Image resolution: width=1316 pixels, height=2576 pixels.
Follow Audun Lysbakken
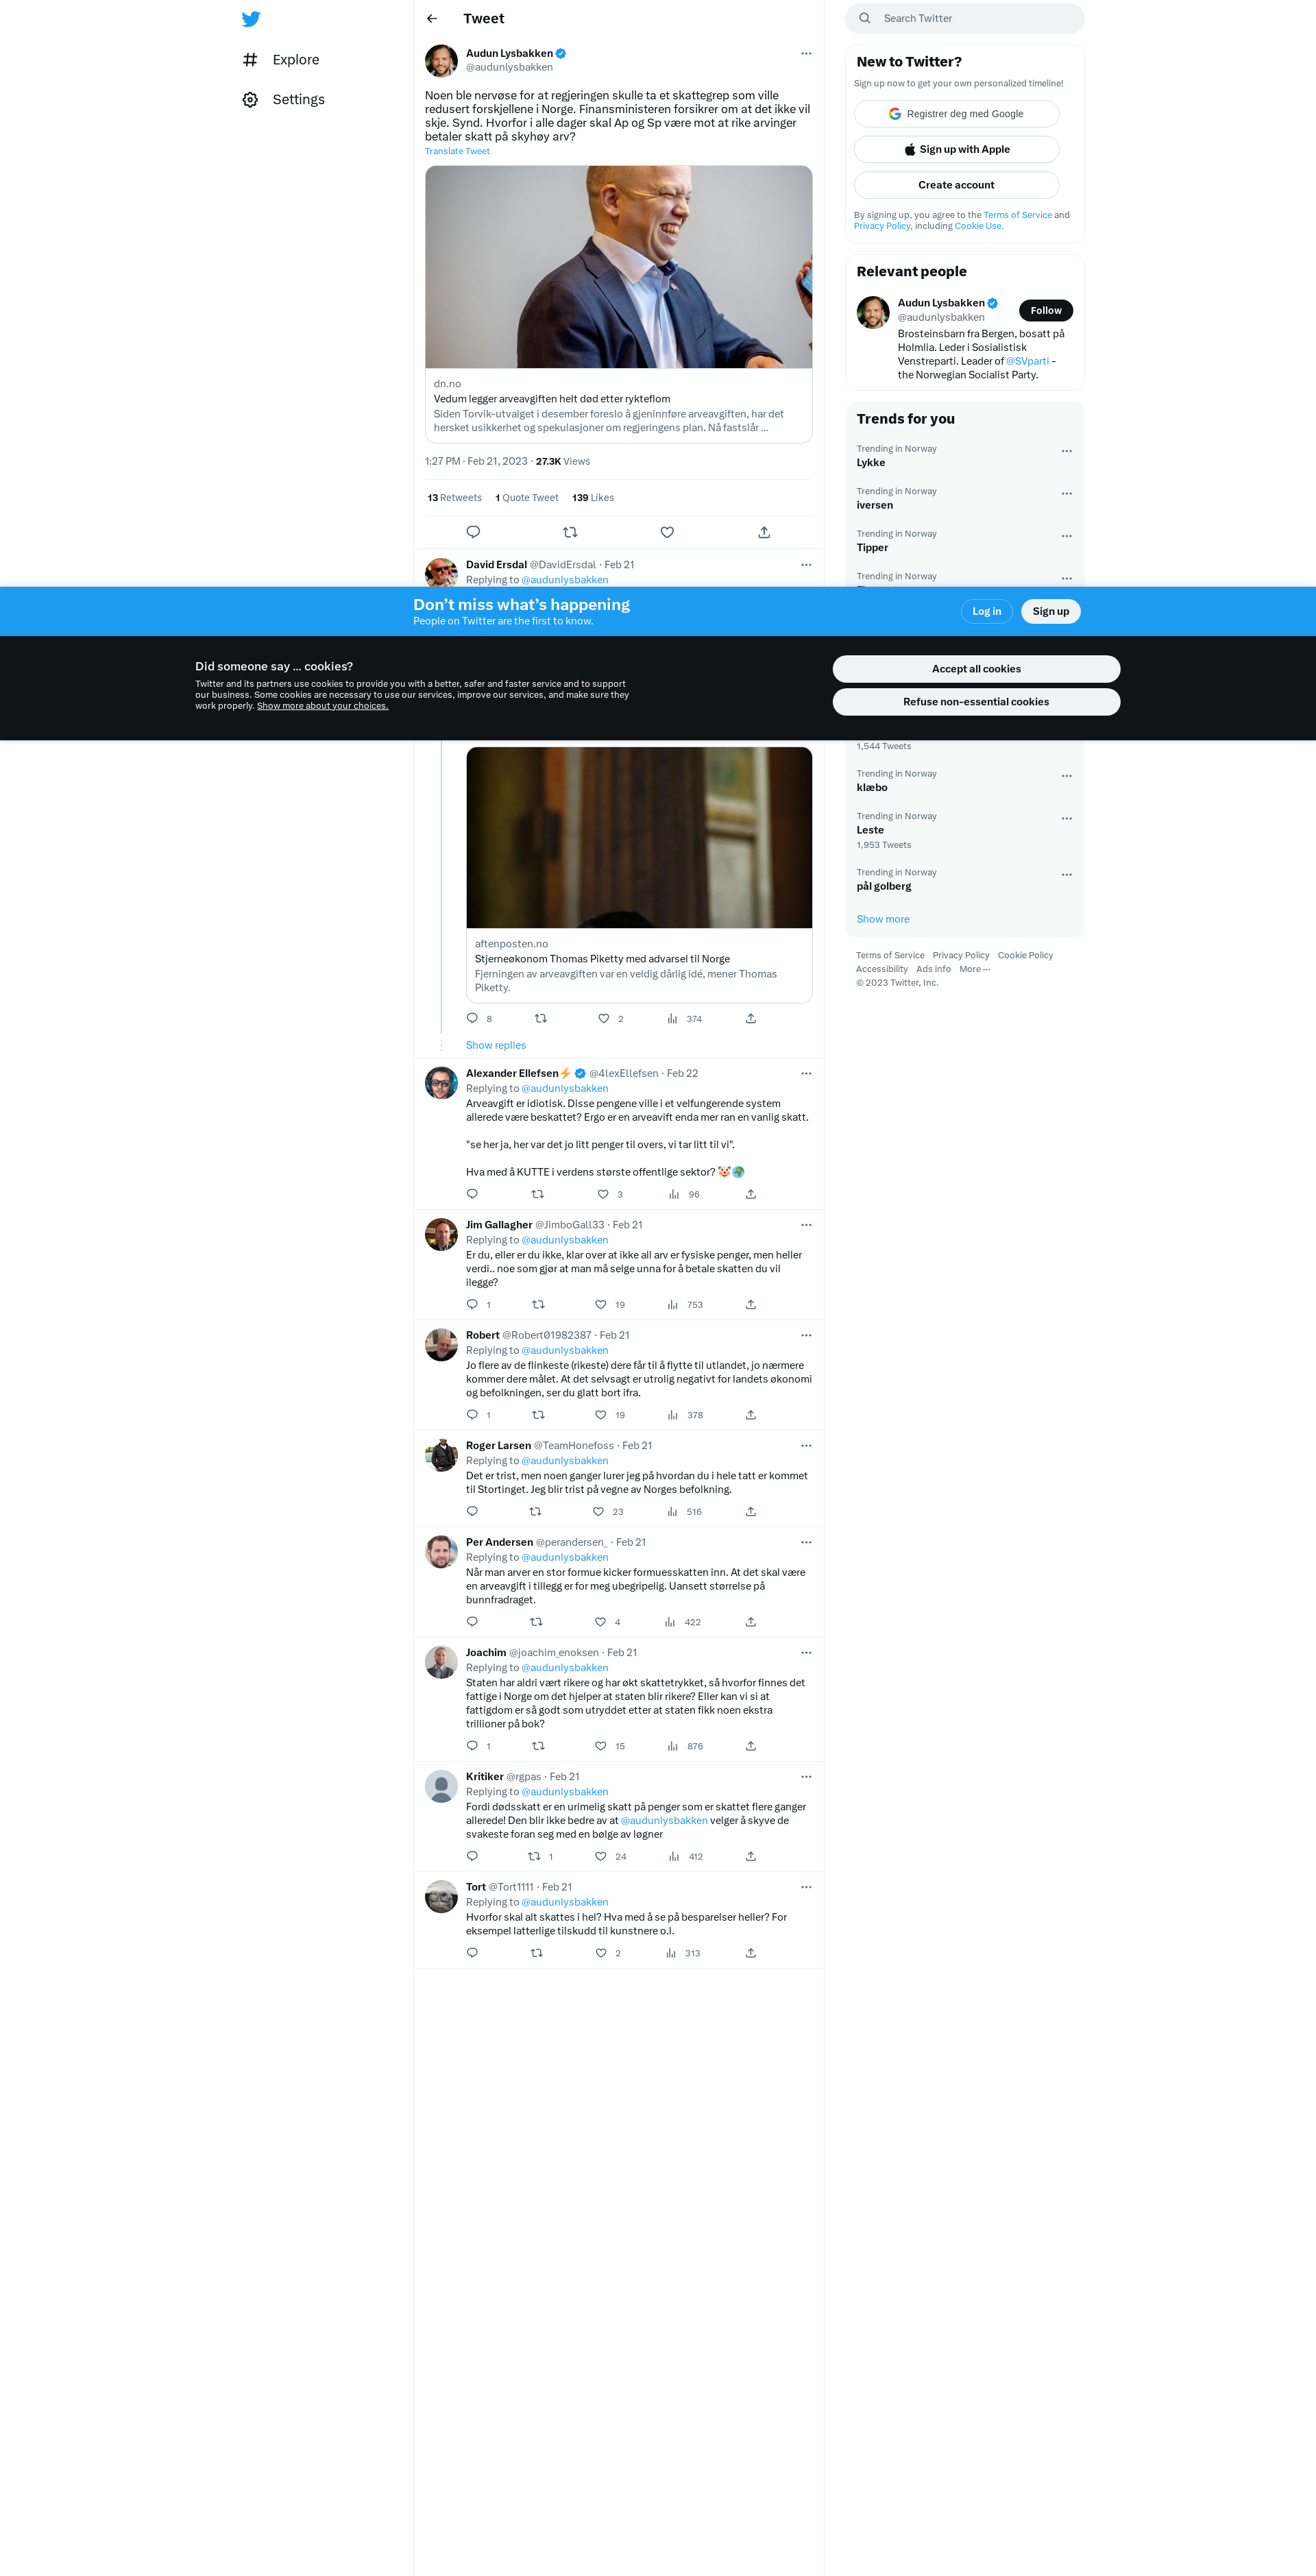pos(1046,311)
